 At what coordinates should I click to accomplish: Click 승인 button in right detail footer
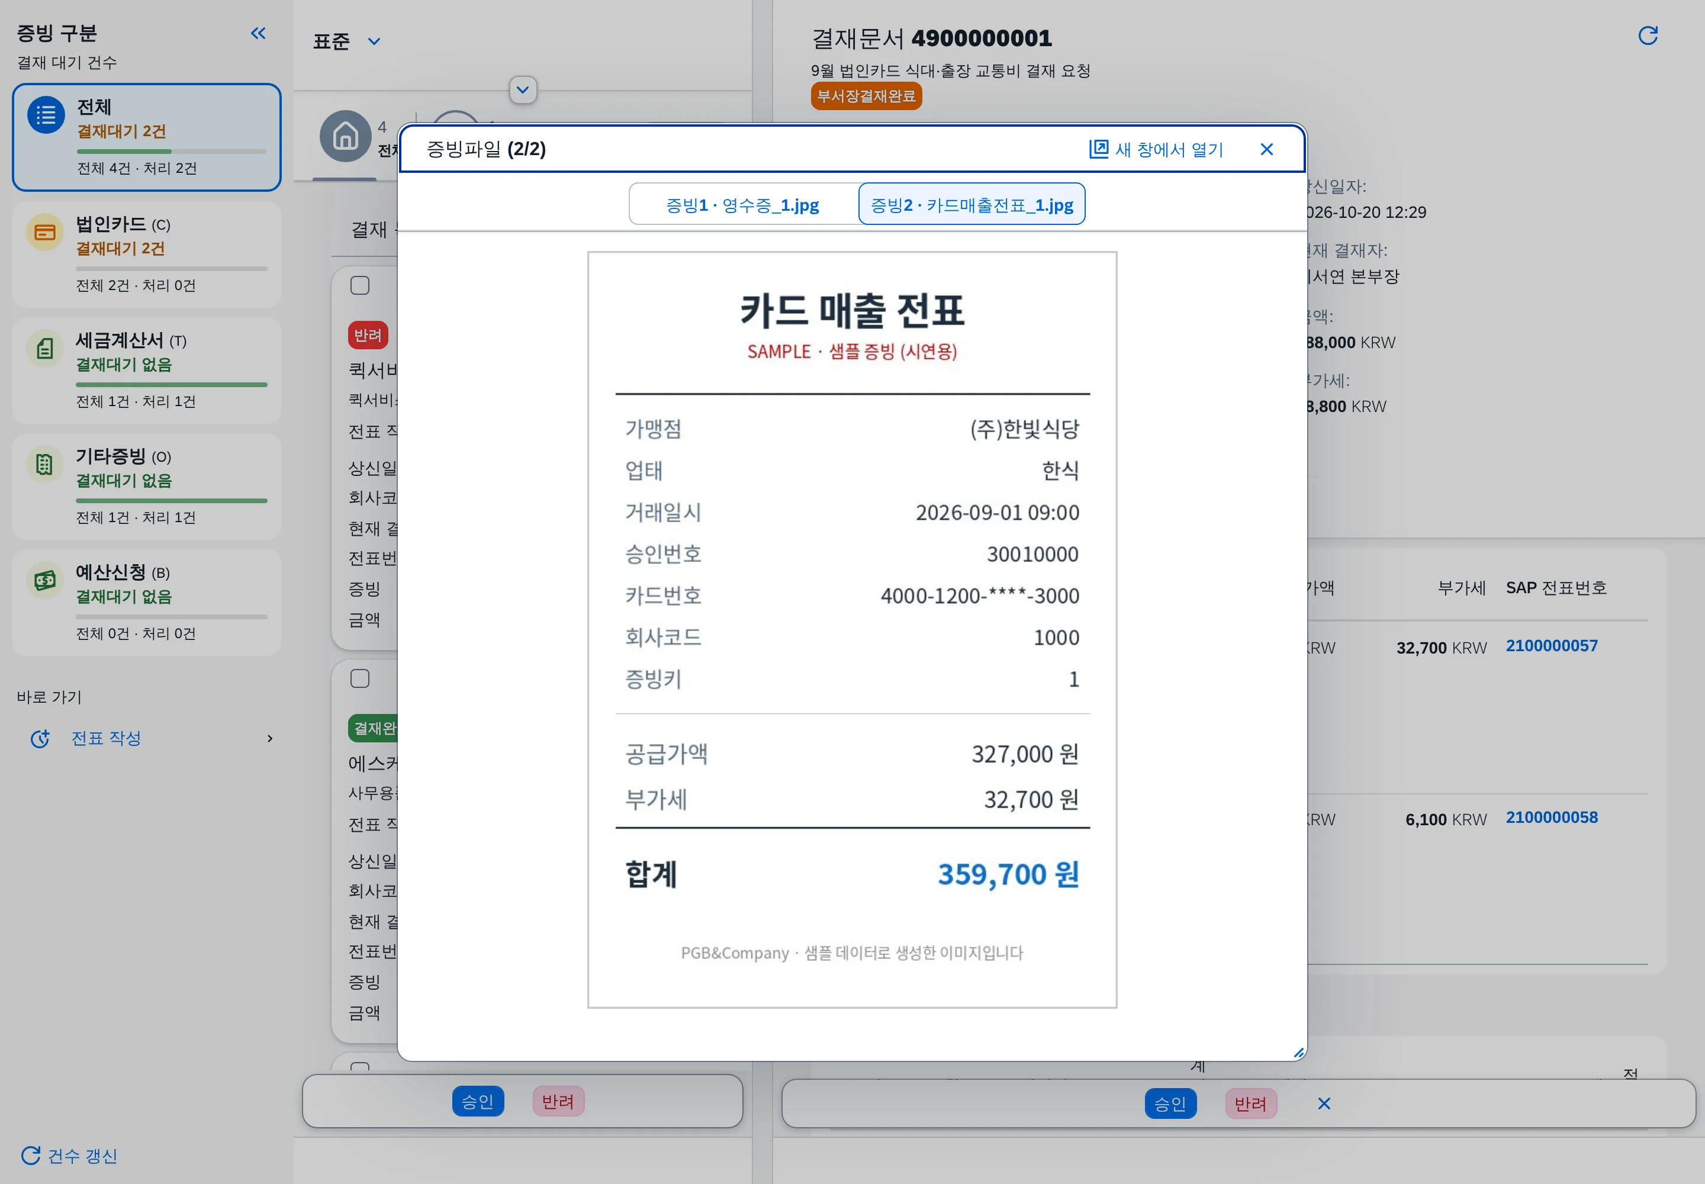pyautogui.click(x=1170, y=1103)
